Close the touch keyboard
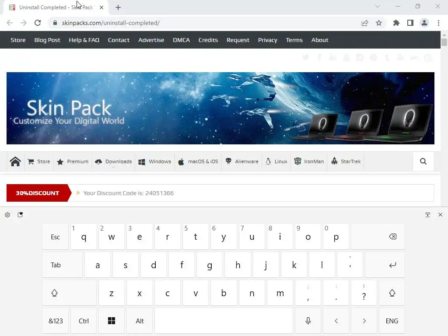 pos(440,215)
